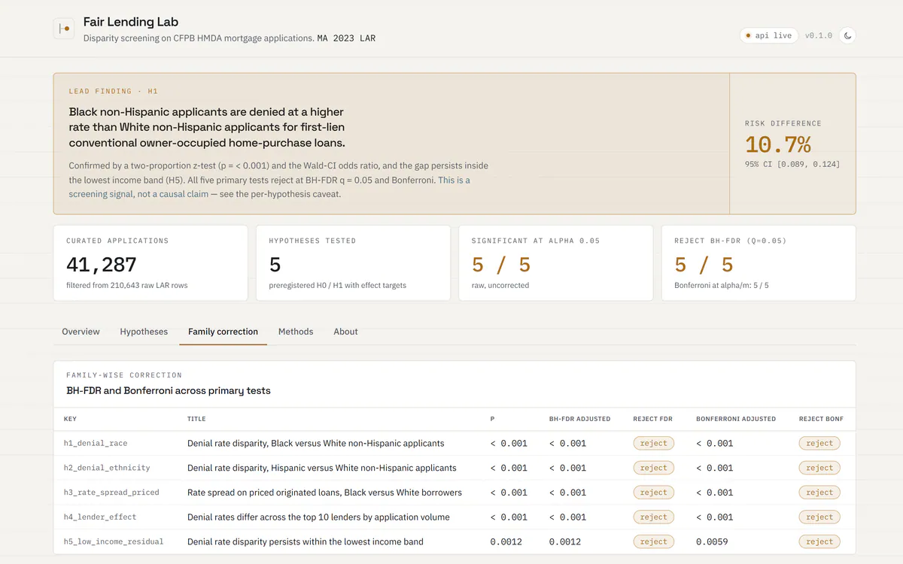903x564 pixels.
Task: Open the Methods tab
Action: pyautogui.click(x=296, y=332)
